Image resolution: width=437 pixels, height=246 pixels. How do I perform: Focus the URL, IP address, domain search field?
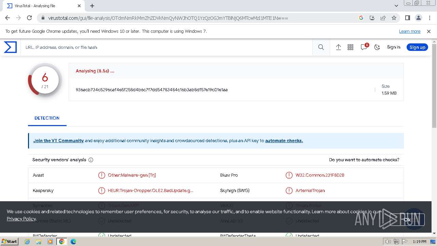pyautogui.click(x=167, y=47)
